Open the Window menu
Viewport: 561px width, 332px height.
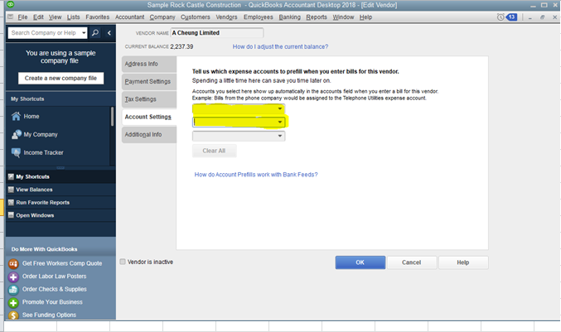coord(343,17)
